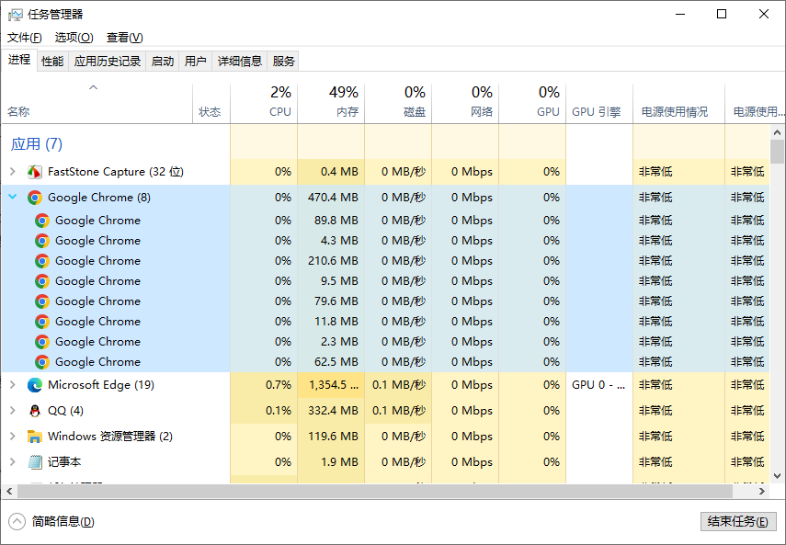Click the 简略信息 button

click(51, 521)
